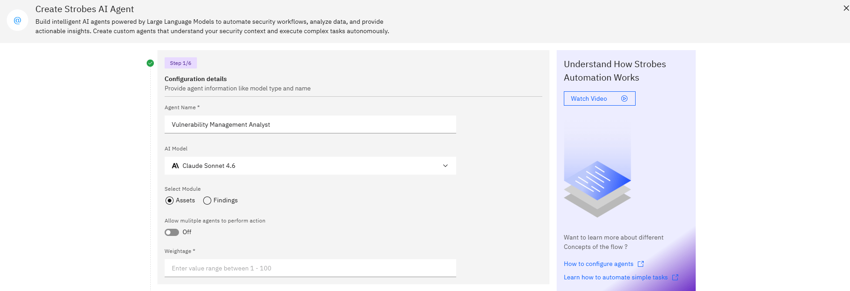850x291 pixels.
Task: Click the Weightage input field
Action: click(x=310, y=268)
